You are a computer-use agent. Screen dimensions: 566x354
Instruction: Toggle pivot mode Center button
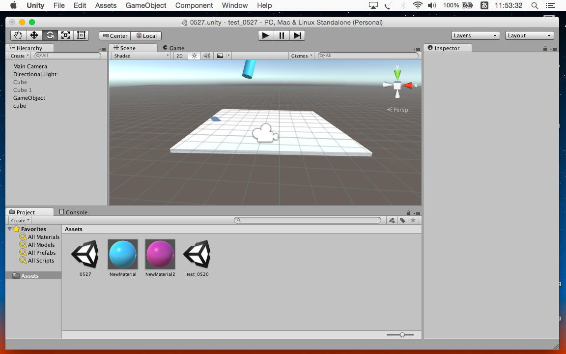click(x=115, y=36)
